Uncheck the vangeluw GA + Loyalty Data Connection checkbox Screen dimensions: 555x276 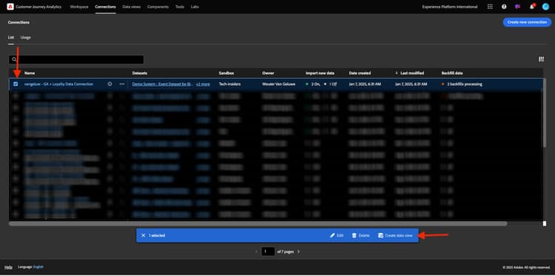[x=16, y=84]
